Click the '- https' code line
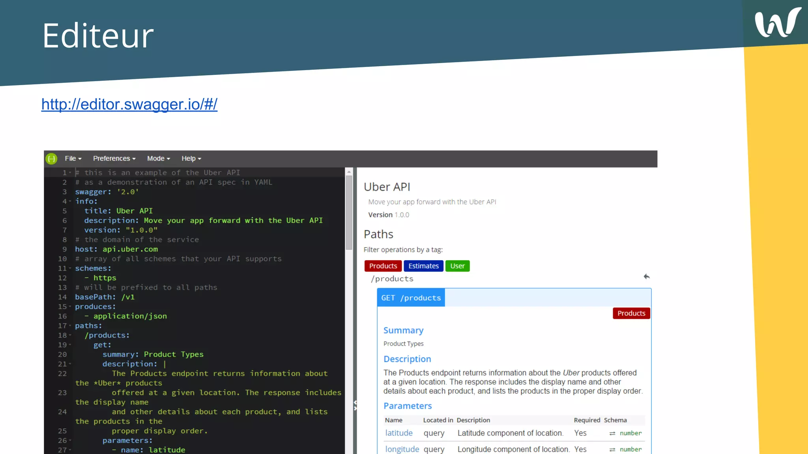The image size is (808, 454). tap(100, 278)
